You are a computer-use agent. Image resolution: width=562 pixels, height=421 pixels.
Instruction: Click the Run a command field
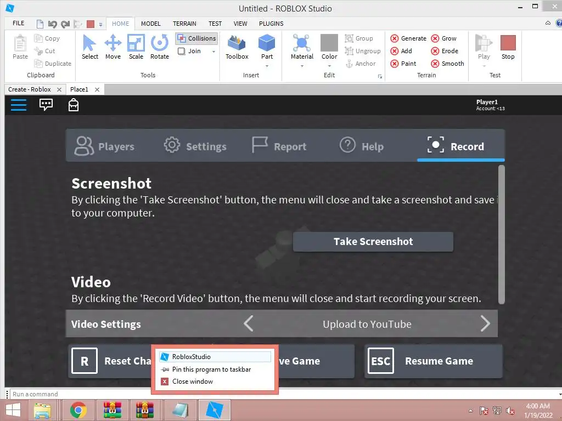coord(283,394)
